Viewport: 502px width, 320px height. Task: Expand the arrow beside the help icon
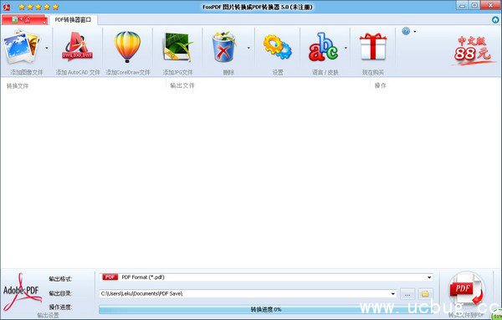click(x=415, y=32)
